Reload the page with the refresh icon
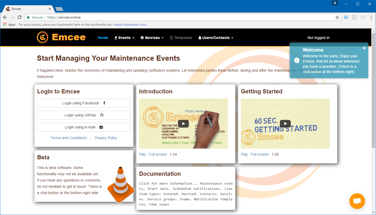376x215 pixels. point(20,17)
